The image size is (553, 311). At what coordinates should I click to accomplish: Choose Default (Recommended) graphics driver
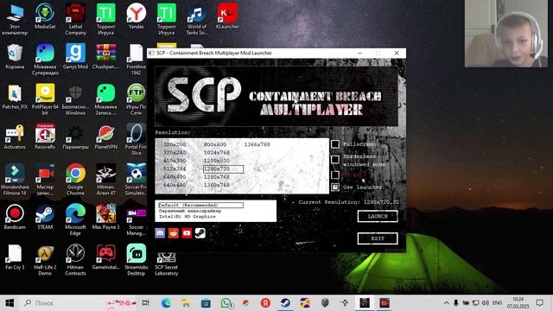click(x=200, y=206)
